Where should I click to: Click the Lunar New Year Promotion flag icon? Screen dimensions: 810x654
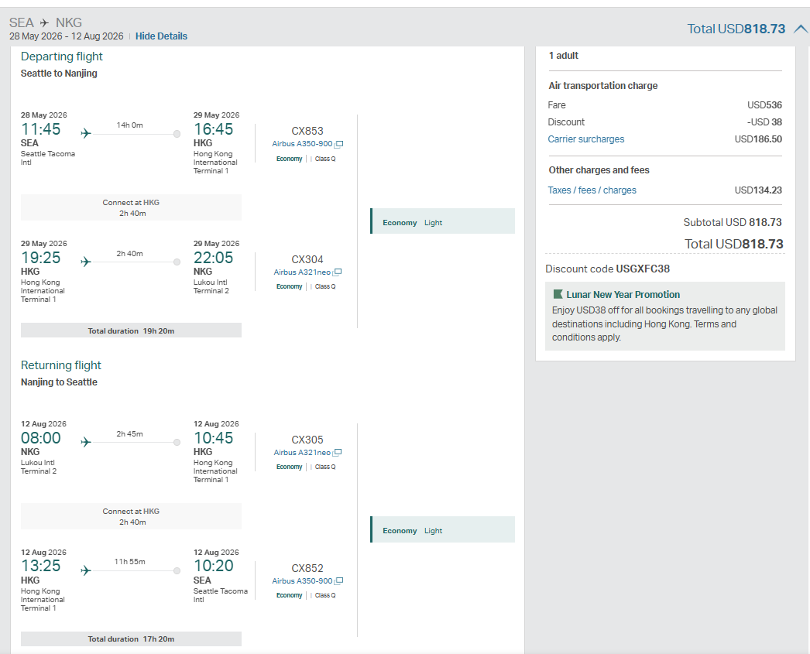click(x=558, y=294)
